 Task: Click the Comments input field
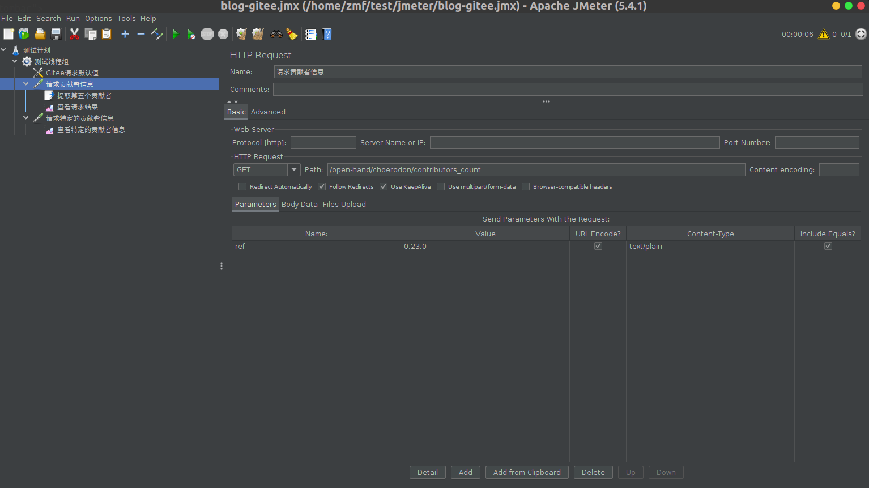click(568, 89)
